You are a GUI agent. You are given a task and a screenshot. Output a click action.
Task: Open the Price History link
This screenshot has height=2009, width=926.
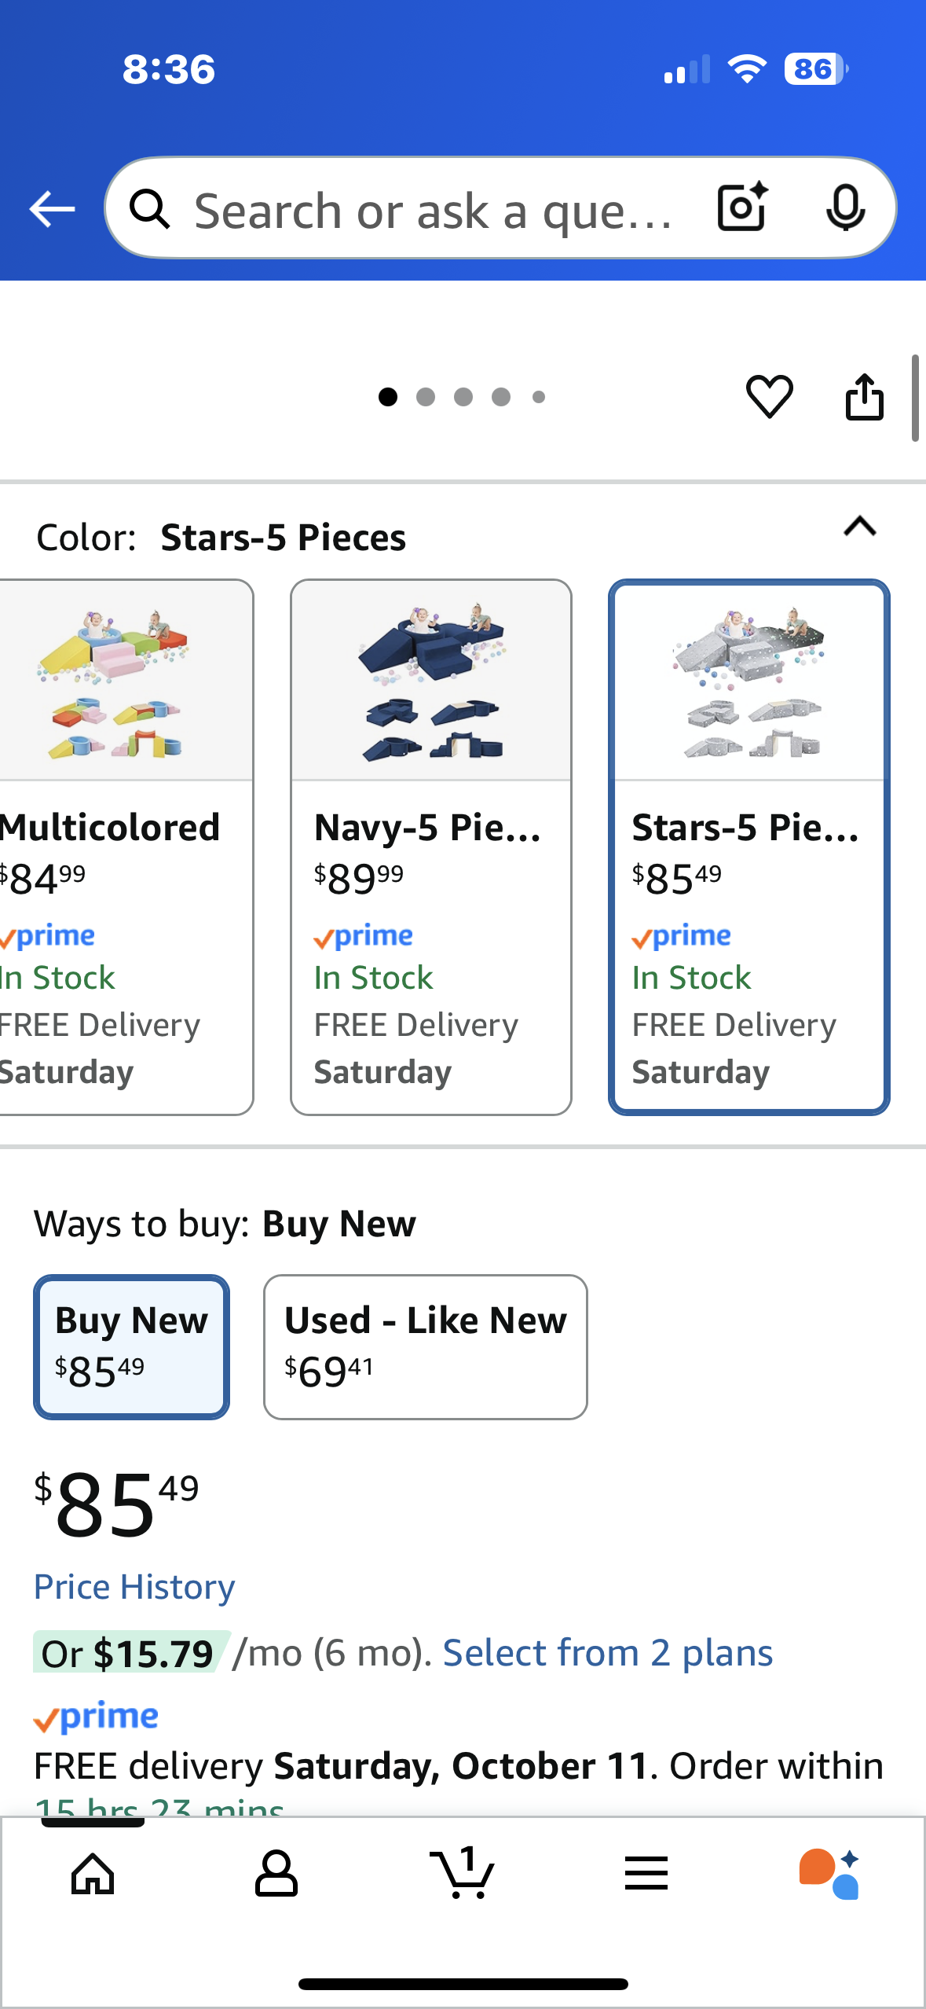[x=134, y=1587]
